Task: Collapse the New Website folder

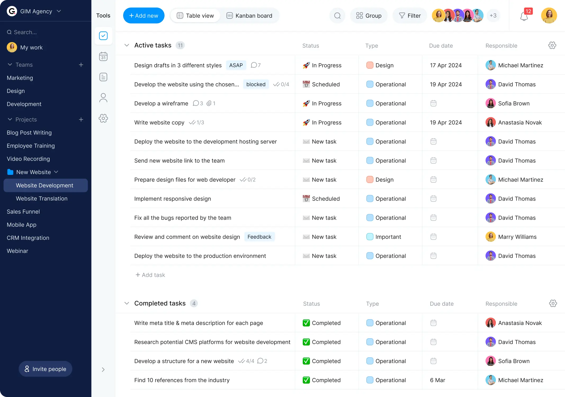Action: (56, 172)
